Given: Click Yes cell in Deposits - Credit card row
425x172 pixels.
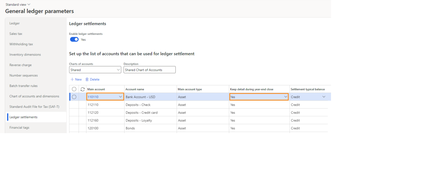Looking at the screenshot, I should (259, 113).
